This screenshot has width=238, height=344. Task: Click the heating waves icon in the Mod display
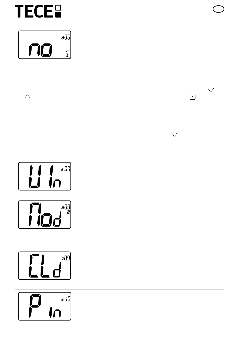[x=68, y=213]
